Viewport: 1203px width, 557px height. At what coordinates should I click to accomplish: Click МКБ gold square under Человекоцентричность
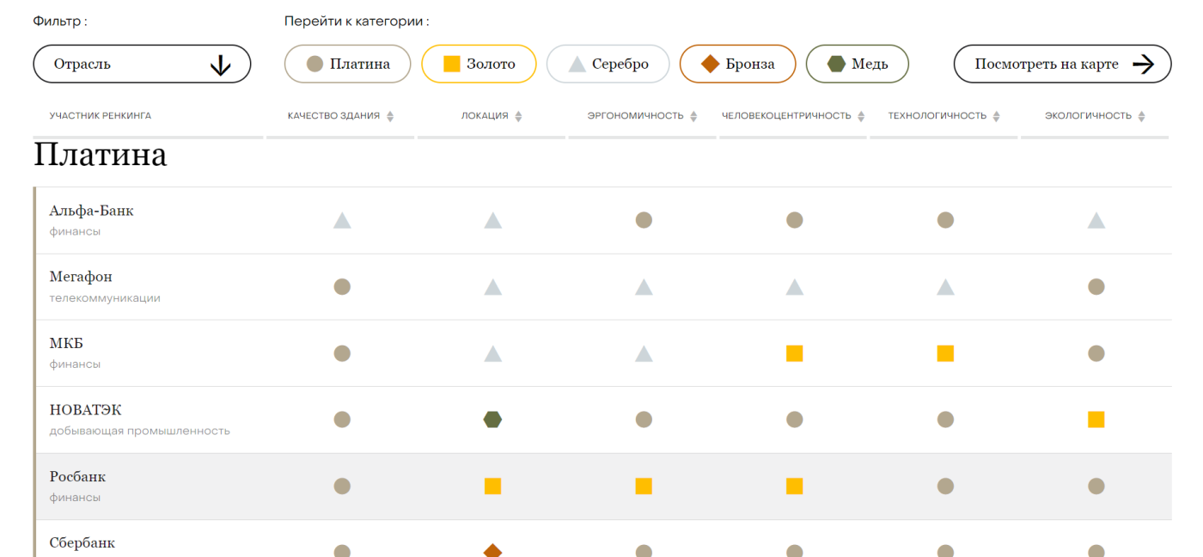794,353
